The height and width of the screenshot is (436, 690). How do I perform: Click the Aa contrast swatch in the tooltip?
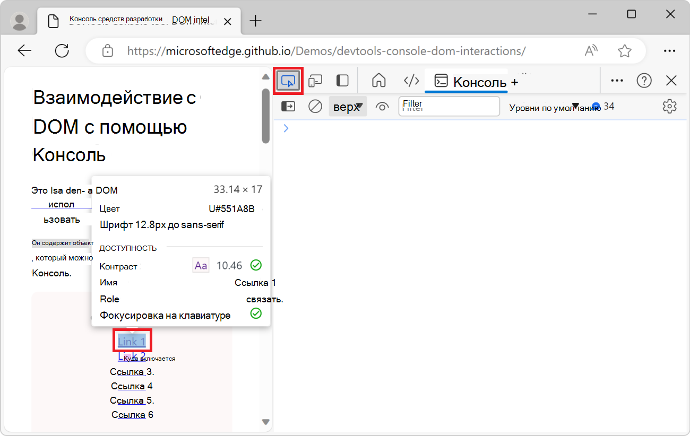[201, 265]
